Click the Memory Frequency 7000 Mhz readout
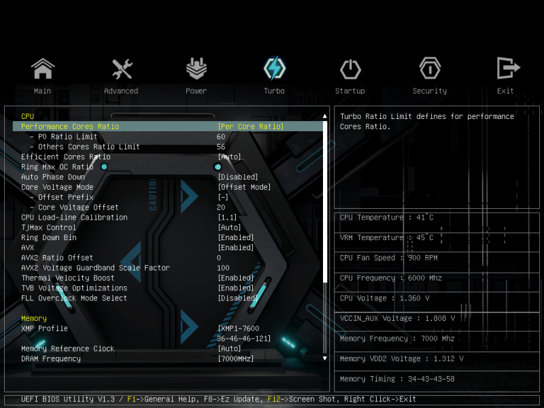Screen dimensions: 544x408 pyautogui.click(x=397, y=338)
